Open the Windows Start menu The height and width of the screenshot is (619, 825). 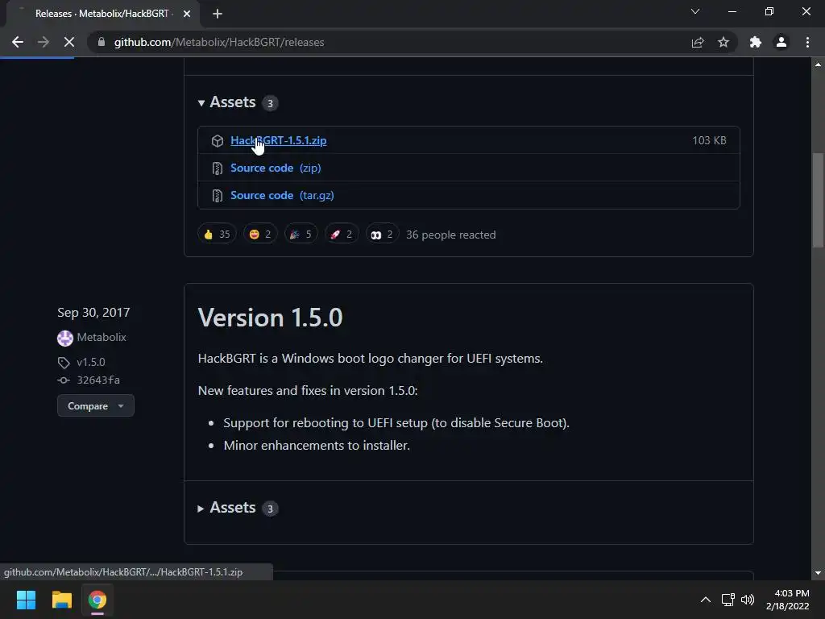26,600
